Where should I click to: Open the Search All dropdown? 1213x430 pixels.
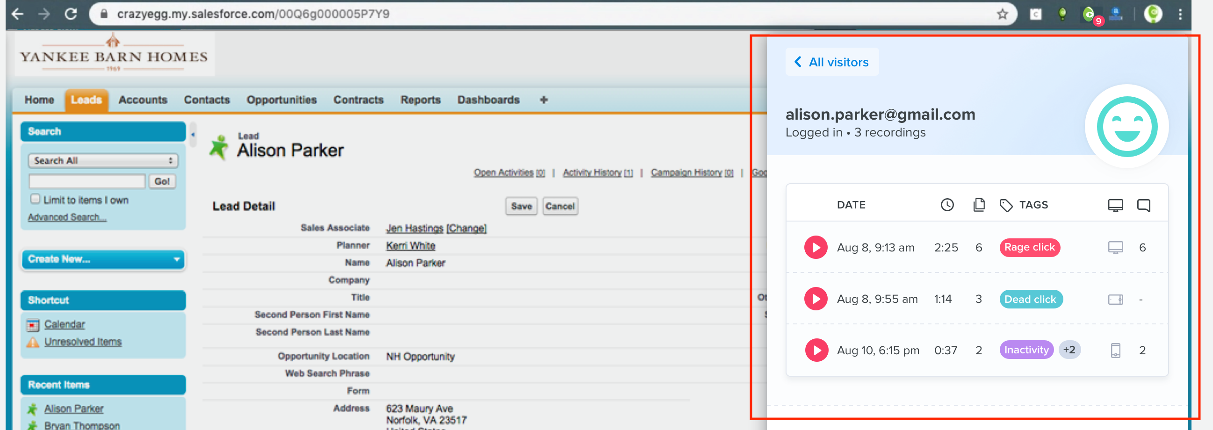point(103,161)
